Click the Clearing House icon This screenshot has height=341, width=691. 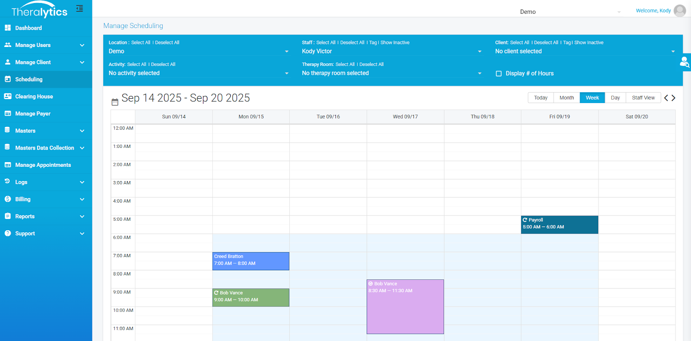pyautogui.click(x=8, y=96)
